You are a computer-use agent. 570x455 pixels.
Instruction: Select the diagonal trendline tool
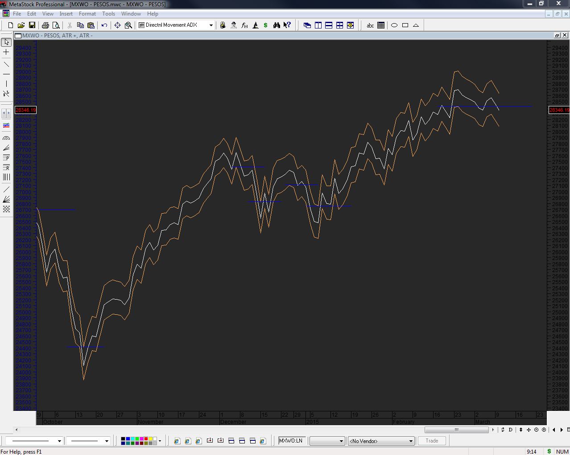point(6,65)
